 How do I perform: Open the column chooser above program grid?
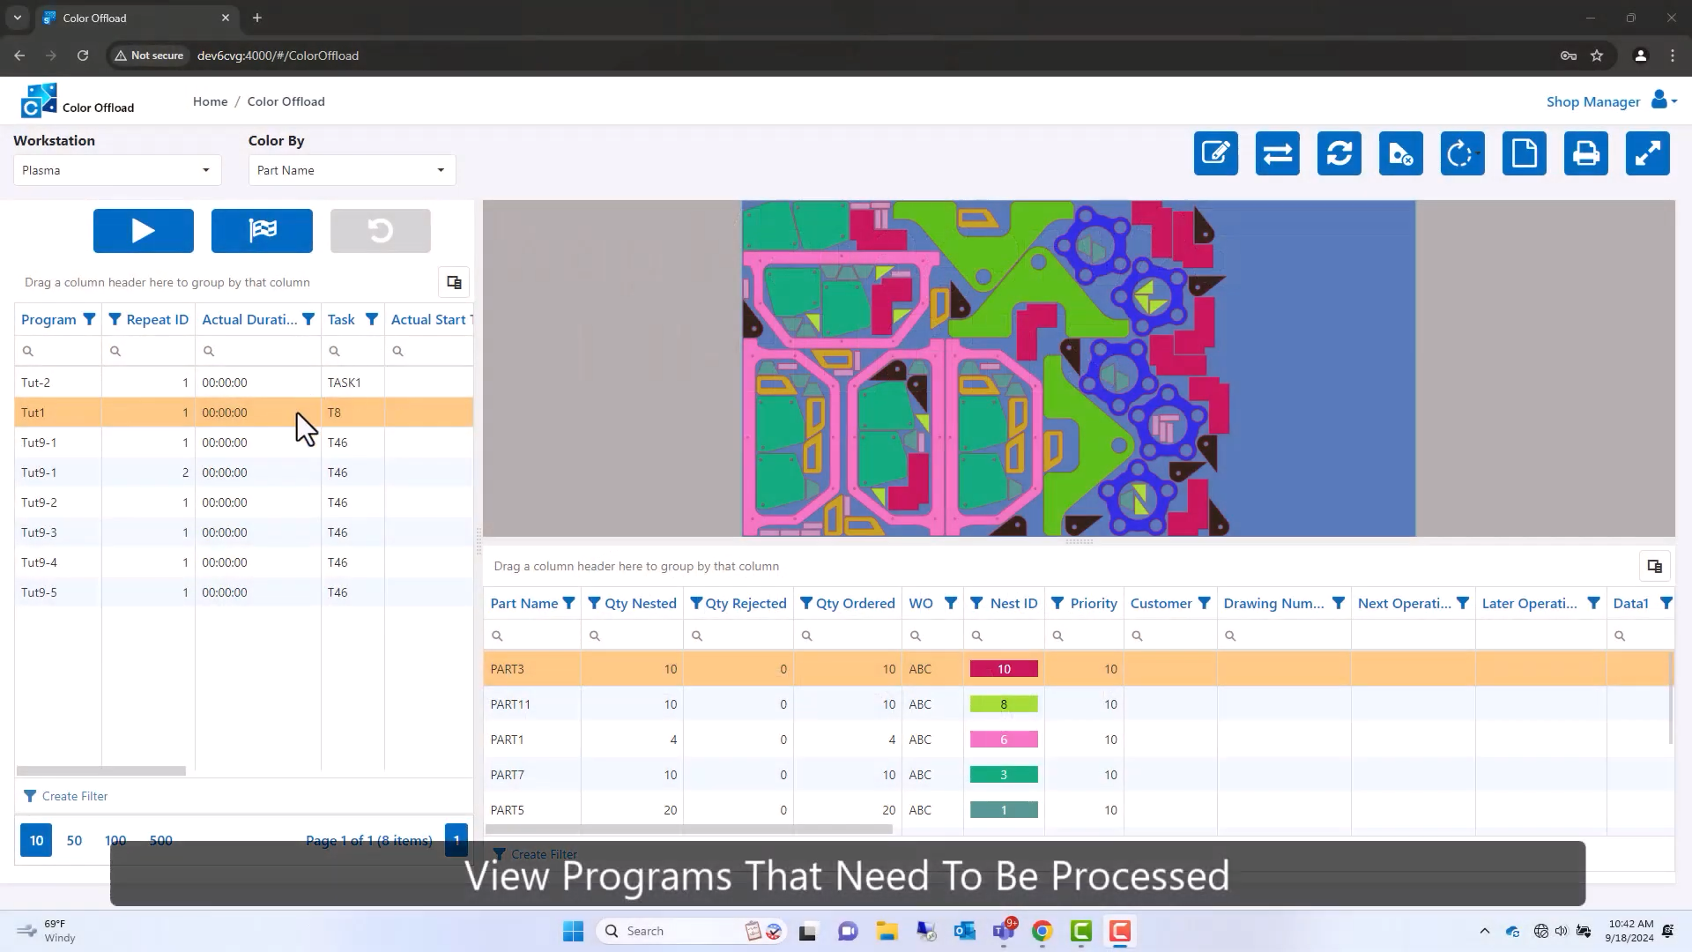click(x=454, y=282)
